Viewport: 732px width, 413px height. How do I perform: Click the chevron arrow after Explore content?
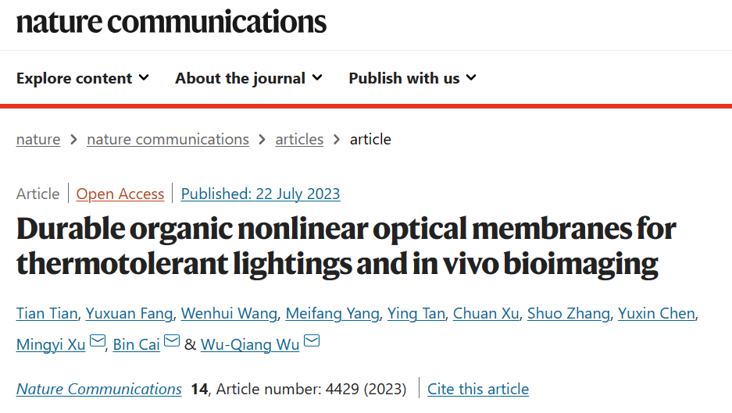click(144, 77)
